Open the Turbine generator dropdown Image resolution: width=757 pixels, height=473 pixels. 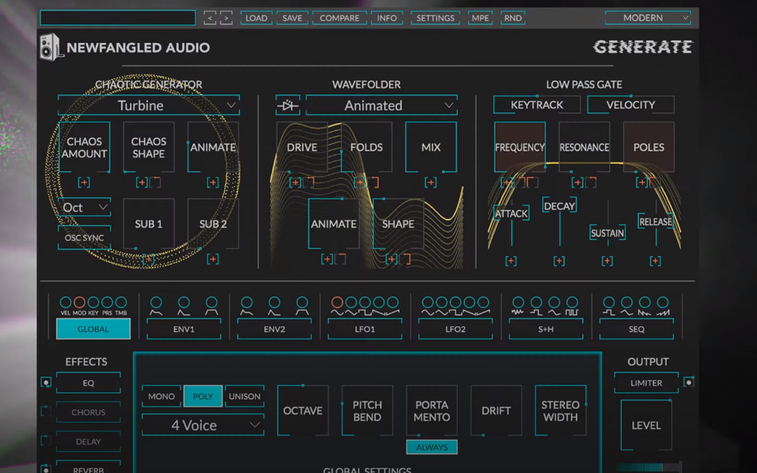tap(148, 105)
